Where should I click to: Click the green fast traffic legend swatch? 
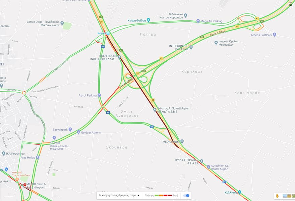coord(157,196)
